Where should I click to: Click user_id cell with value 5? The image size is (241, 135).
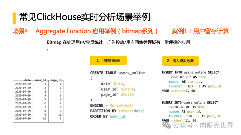click(x=45, y=99)
